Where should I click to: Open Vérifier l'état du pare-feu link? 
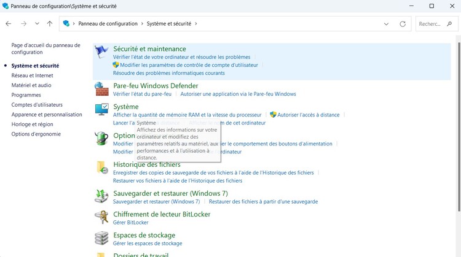click(143, 94)
